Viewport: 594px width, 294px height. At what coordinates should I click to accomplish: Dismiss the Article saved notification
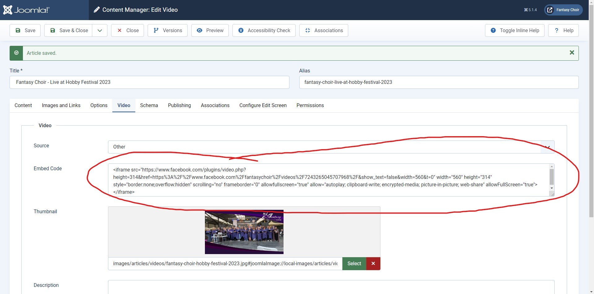572,53
